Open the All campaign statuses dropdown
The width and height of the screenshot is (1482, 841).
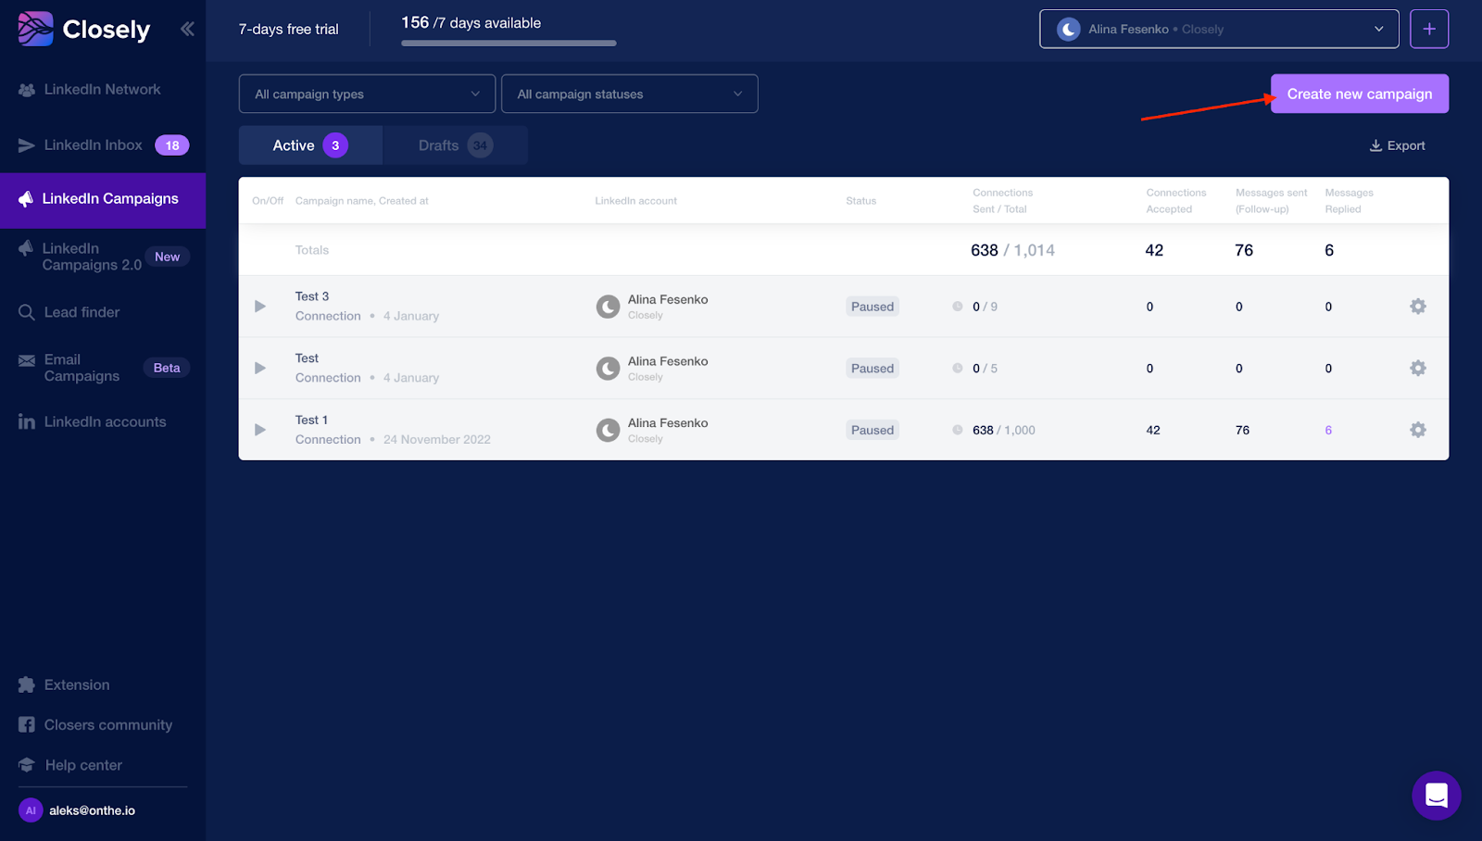point(630,94)
